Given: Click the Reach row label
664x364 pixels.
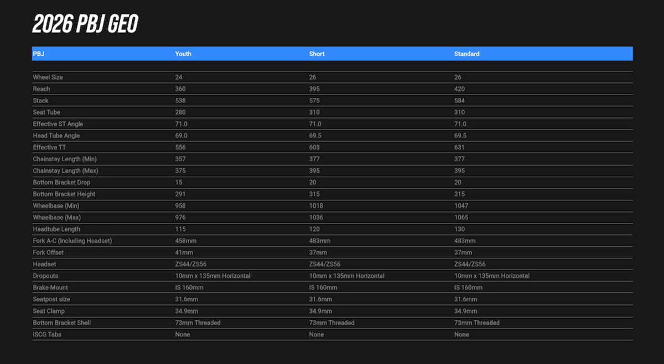Looking at the screenshot, I should (41, 89).
